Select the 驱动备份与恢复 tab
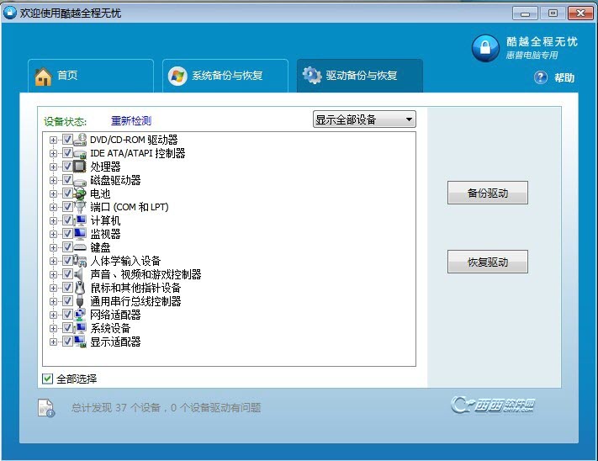This screenshot has height=461, width=598. click(x=360, y=76)
